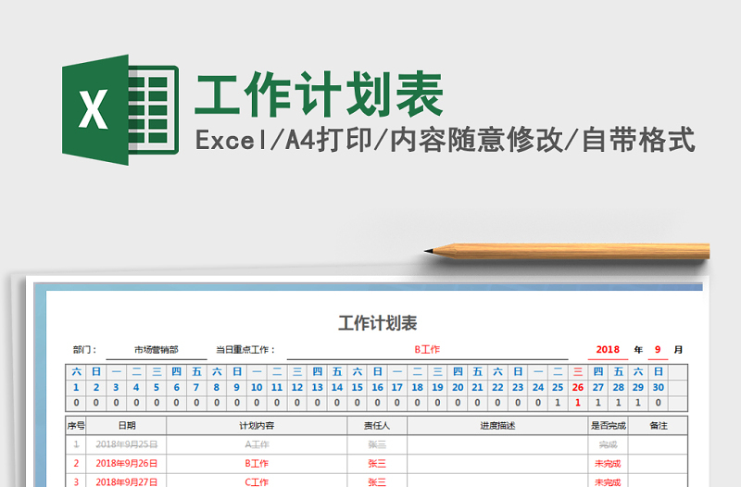
Task: Select calendar date cell 18
Action: click(418, 387)
